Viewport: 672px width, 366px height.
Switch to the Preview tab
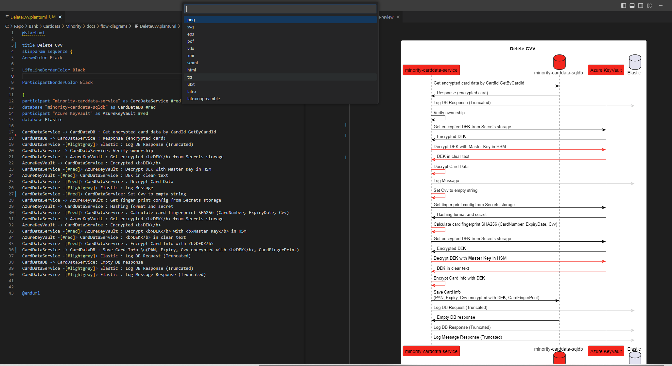tap(386, 17)
